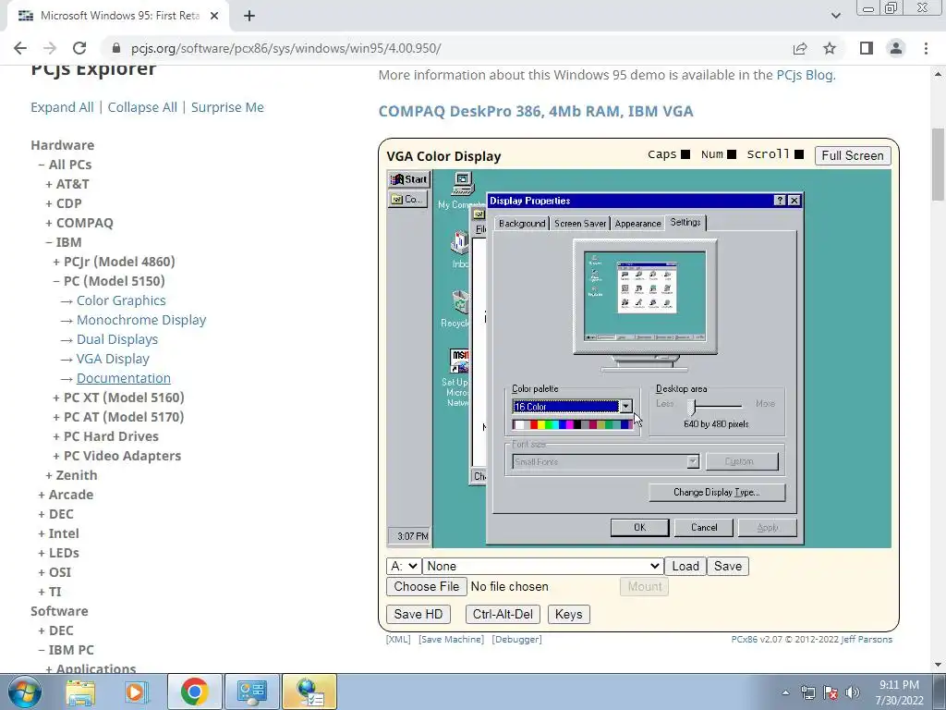Open Windows Explorer from the taskbar
This screenshot has width=946, height=710.
pyautogui.click(x=80, y=692)
